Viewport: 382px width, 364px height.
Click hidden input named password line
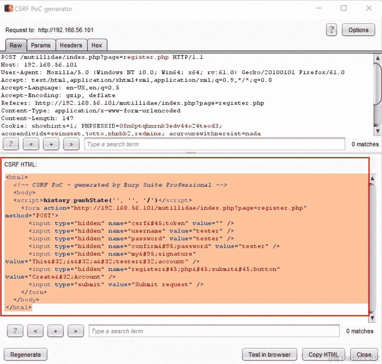131,238
